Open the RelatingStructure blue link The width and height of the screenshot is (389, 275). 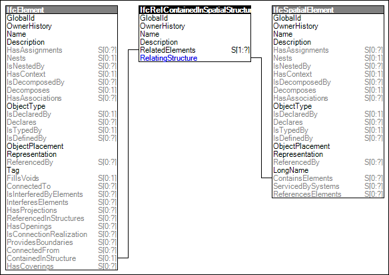(x=169, y=58)
